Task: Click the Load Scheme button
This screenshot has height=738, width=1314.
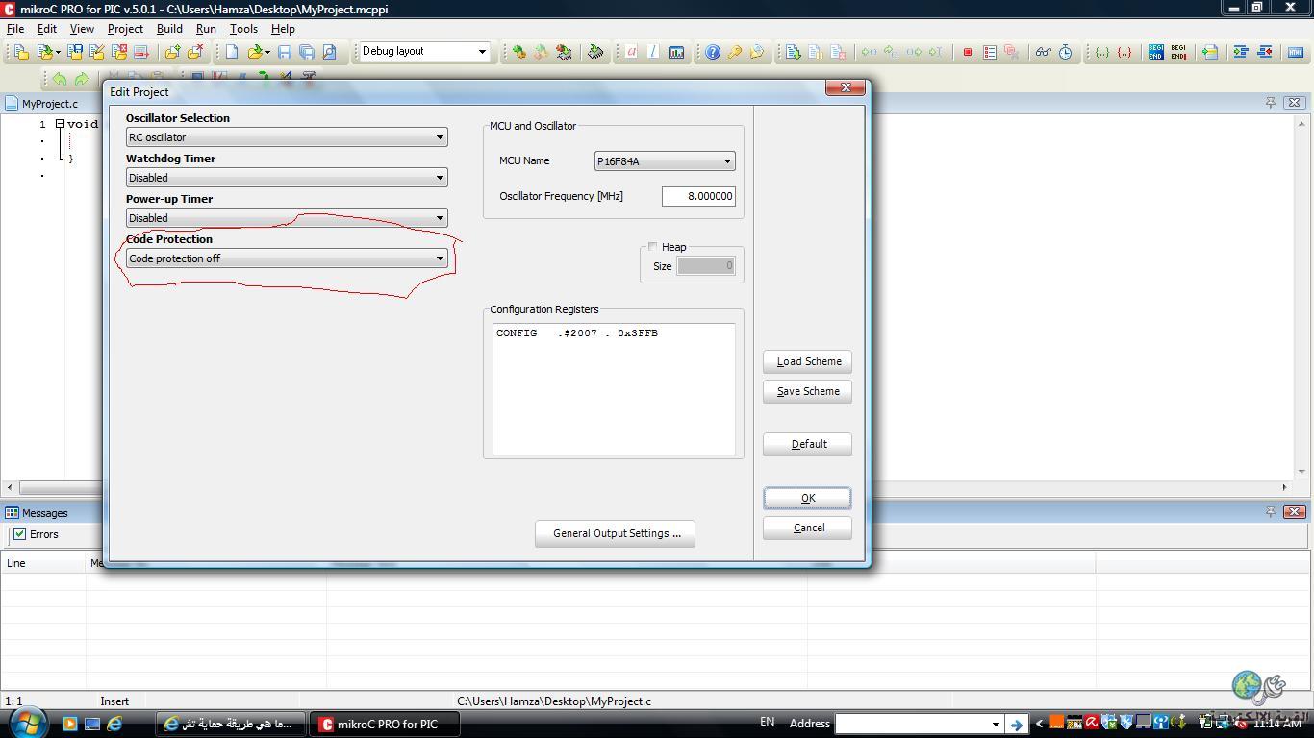Action: [807, 361]
